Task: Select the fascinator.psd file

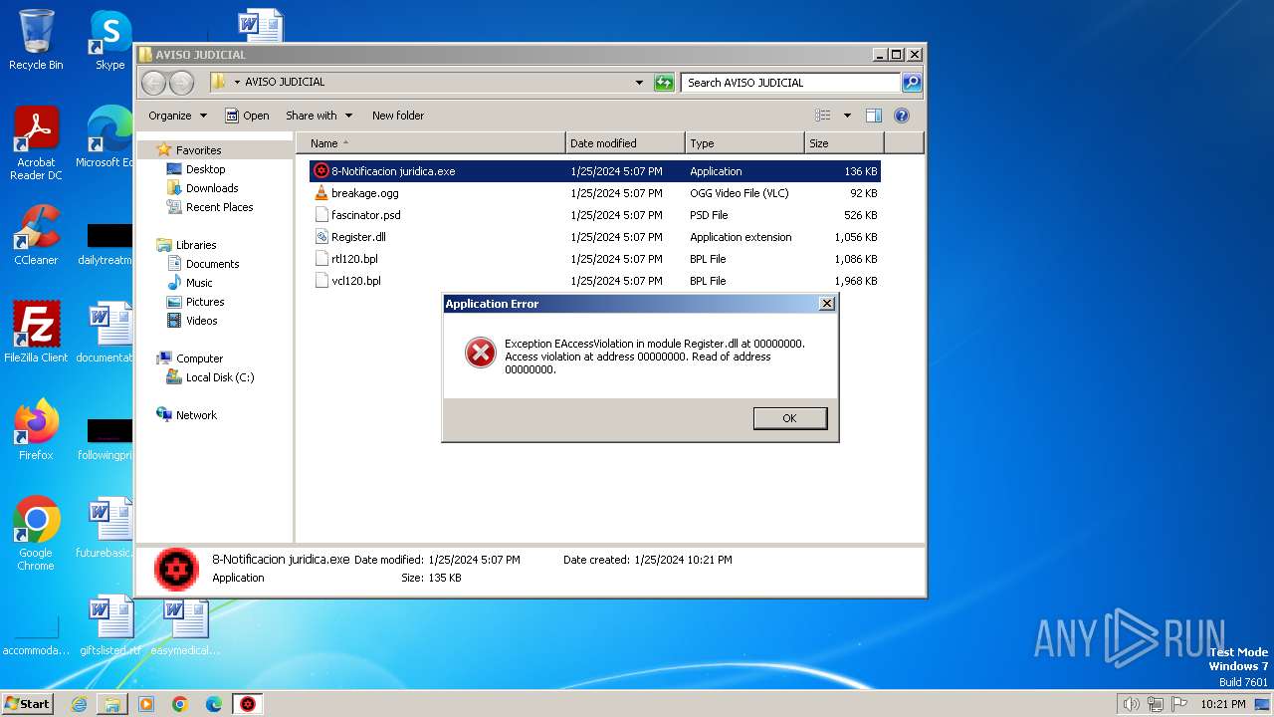Action: click(594, 215)
